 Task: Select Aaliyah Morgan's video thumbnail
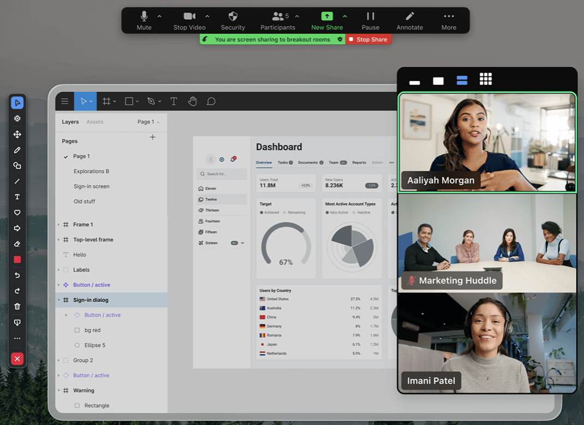click(x=487, y=142)
